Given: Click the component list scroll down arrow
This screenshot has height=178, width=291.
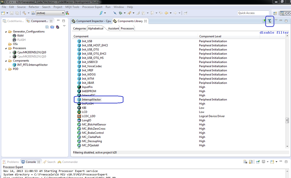Looking at the screenshot, I should [x=287, y=146].
